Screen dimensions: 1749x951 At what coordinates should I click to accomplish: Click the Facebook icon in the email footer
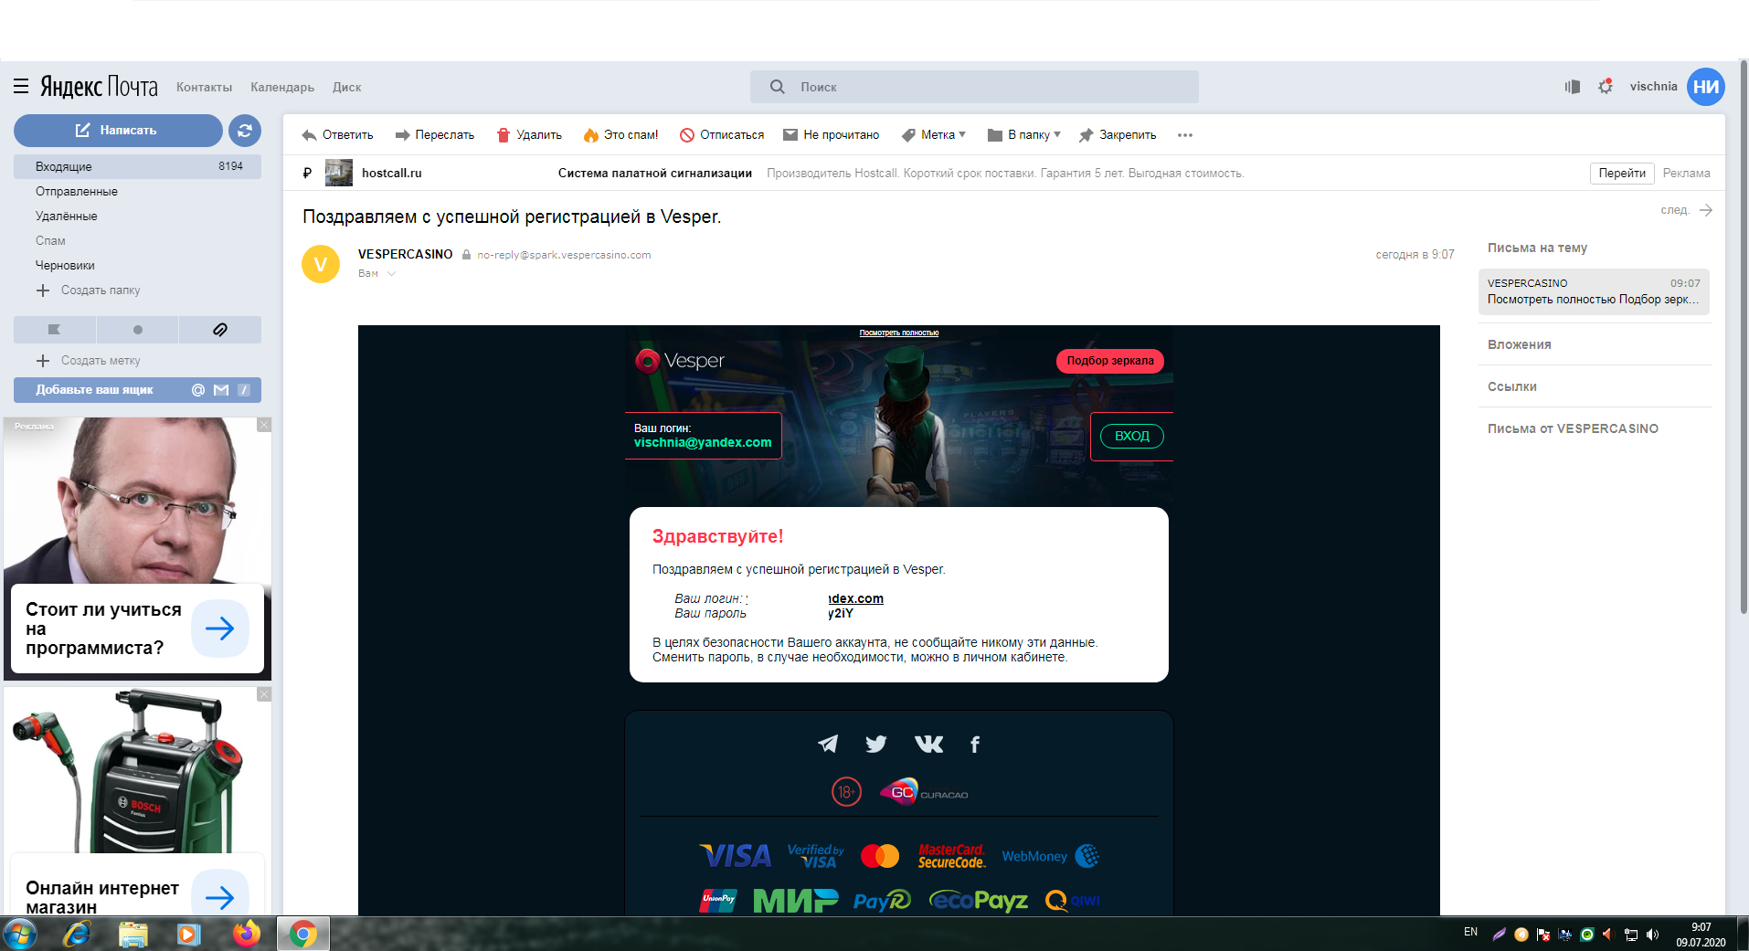coord(975,745)
